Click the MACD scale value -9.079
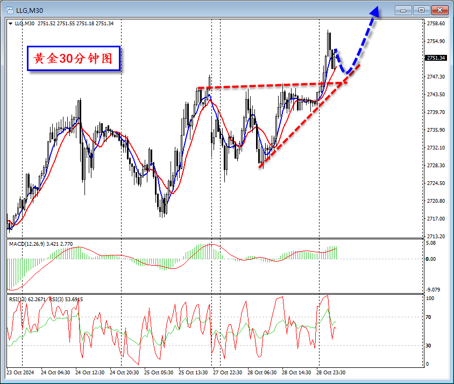Screen dimensions: 454x384 (x=432, y=289)
